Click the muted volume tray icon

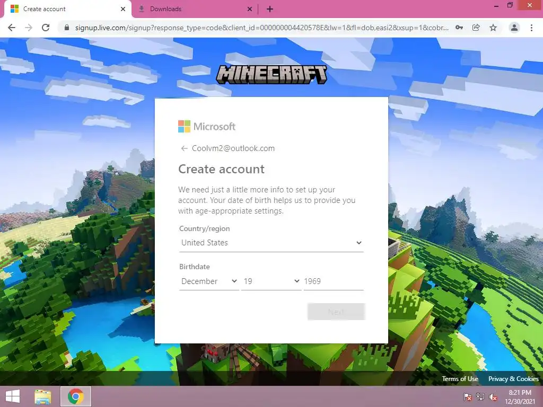coord(493,397)
